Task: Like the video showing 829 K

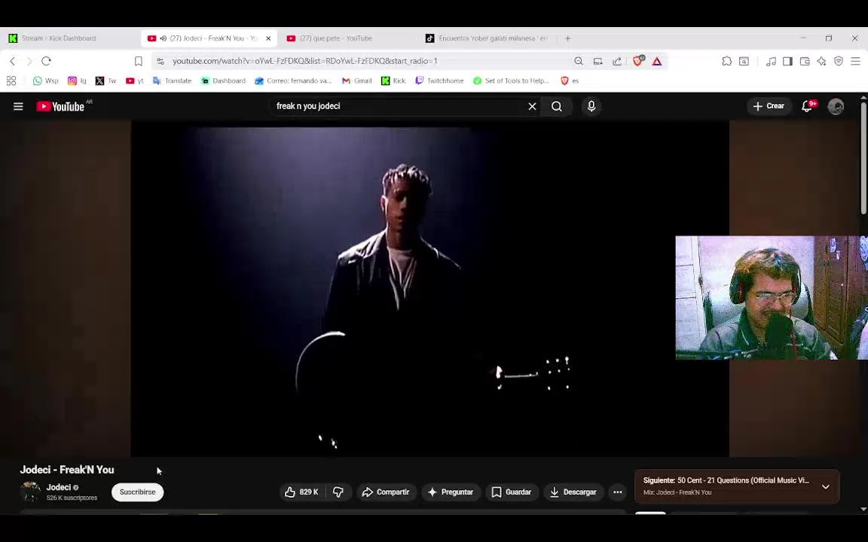Action: (x=302, y=492)
